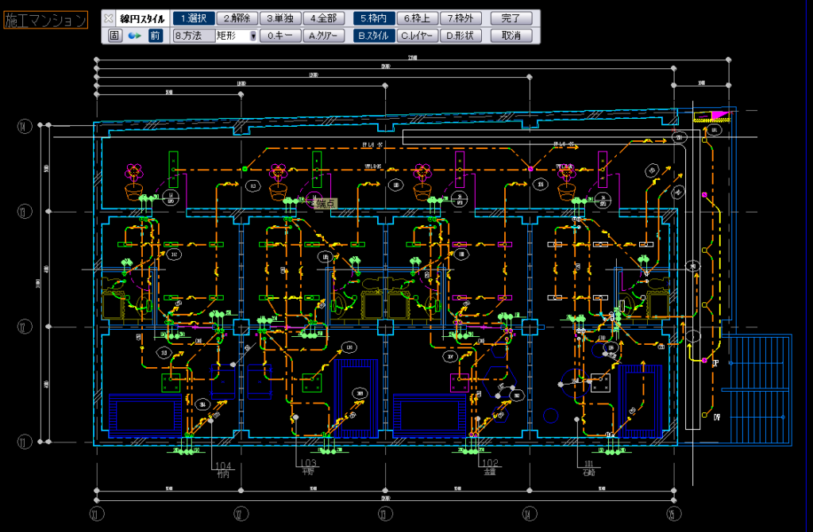Switch to 6.枠上 selection mode
This screenshot has width=813, height=532.
418,19
